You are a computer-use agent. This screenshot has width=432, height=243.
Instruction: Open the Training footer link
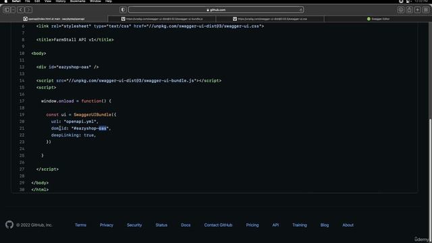300,225
